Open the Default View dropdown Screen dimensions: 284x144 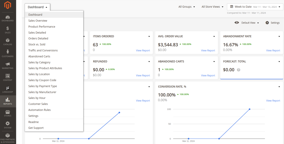(250, 23)
